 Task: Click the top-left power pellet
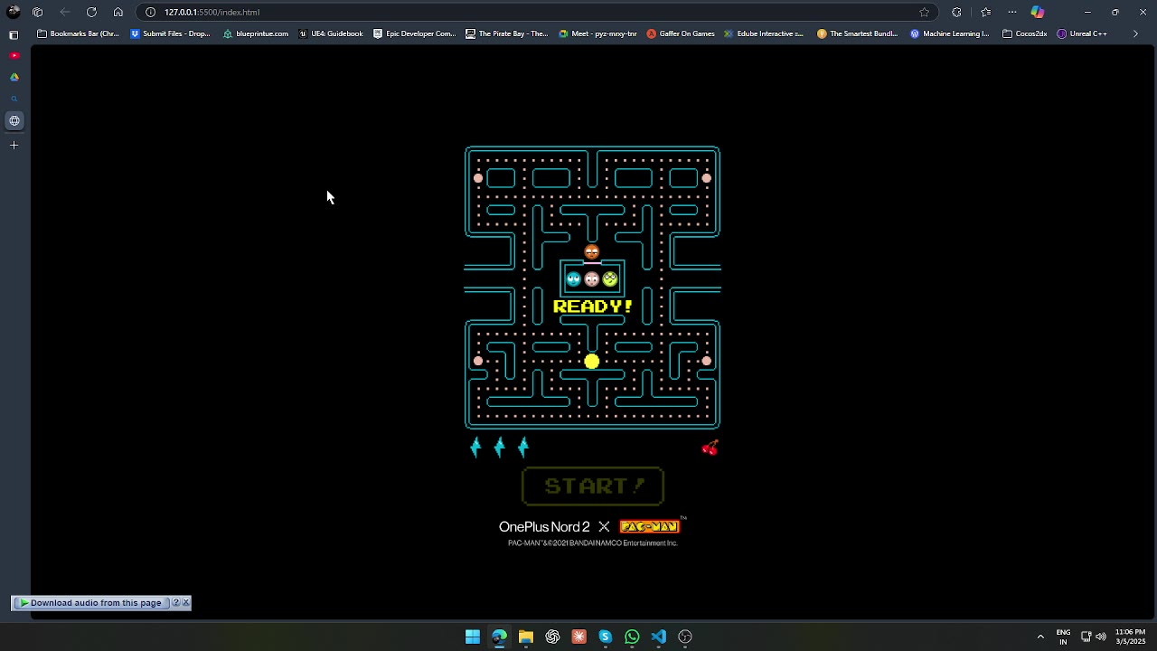[478, 179]
